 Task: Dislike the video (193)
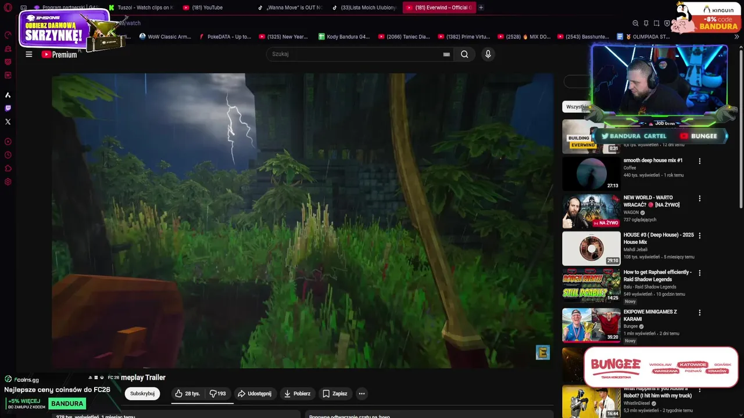[218, 394]
